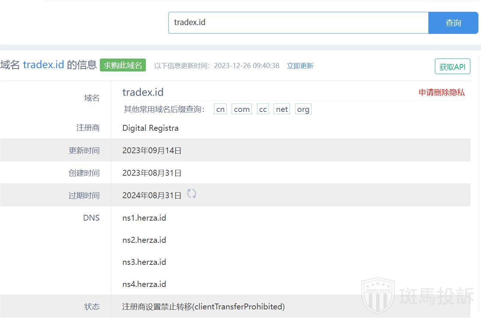Image resolution: width=481 pixels, height=319 pixels.
Task: Click the Digital Registra registrar name
Action: [150, 128]
